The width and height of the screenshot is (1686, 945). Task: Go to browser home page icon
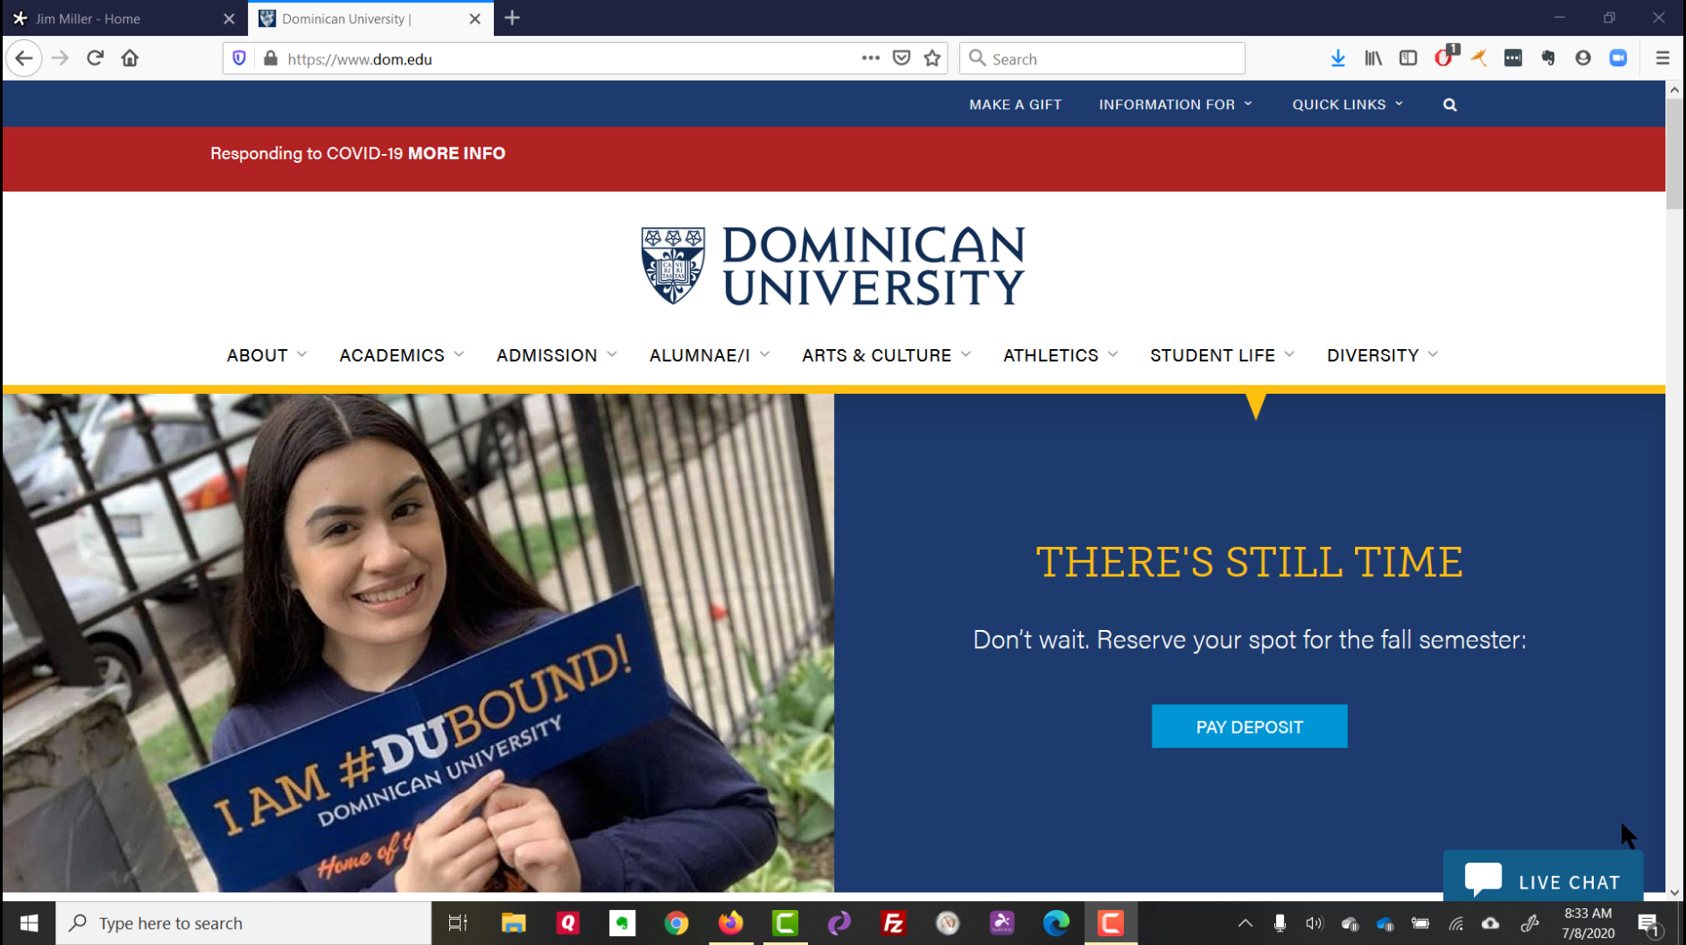coord(130,58)
